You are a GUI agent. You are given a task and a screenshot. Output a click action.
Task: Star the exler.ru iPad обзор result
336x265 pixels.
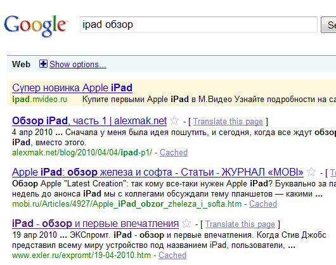coord(186,223)
